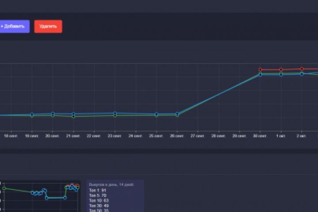
Task: Select the blue data point at 1 окт
Action: 281,75
